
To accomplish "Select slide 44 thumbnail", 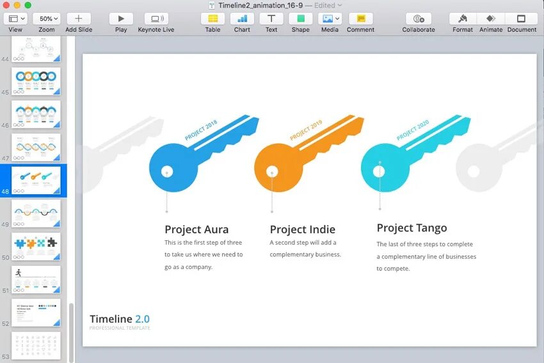I will pos(36,49).
